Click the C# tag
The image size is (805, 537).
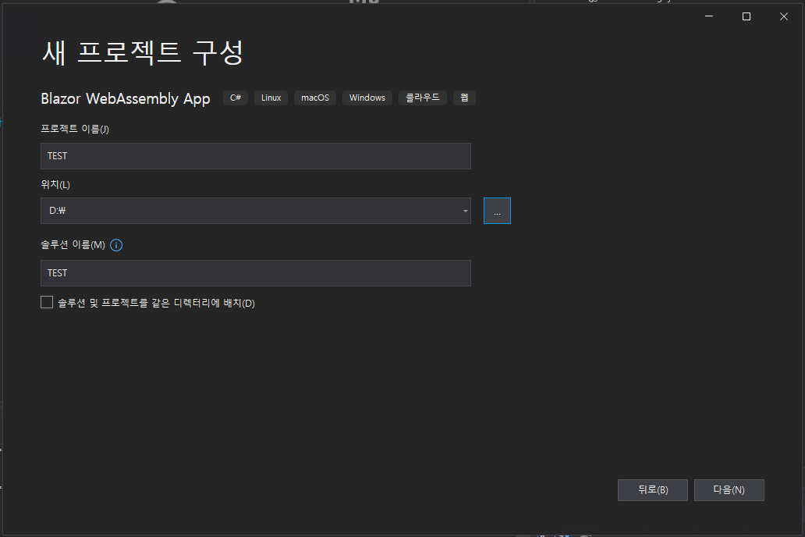(236, 98)
